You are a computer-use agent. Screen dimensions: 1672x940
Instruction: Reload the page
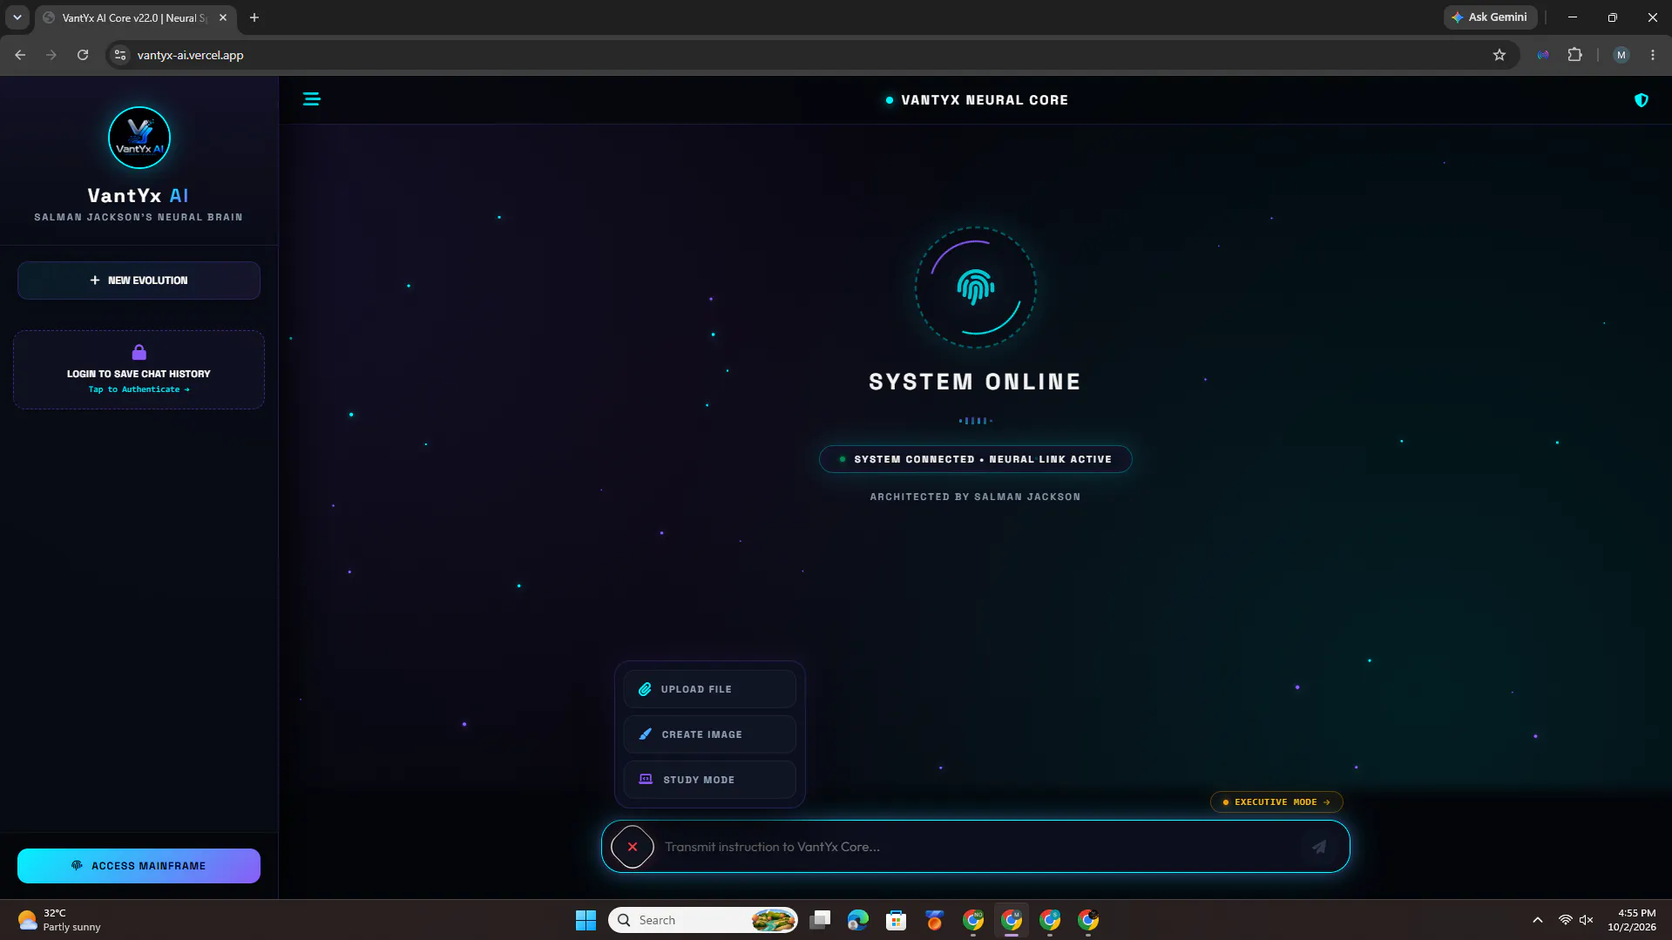tap(83, 55)
